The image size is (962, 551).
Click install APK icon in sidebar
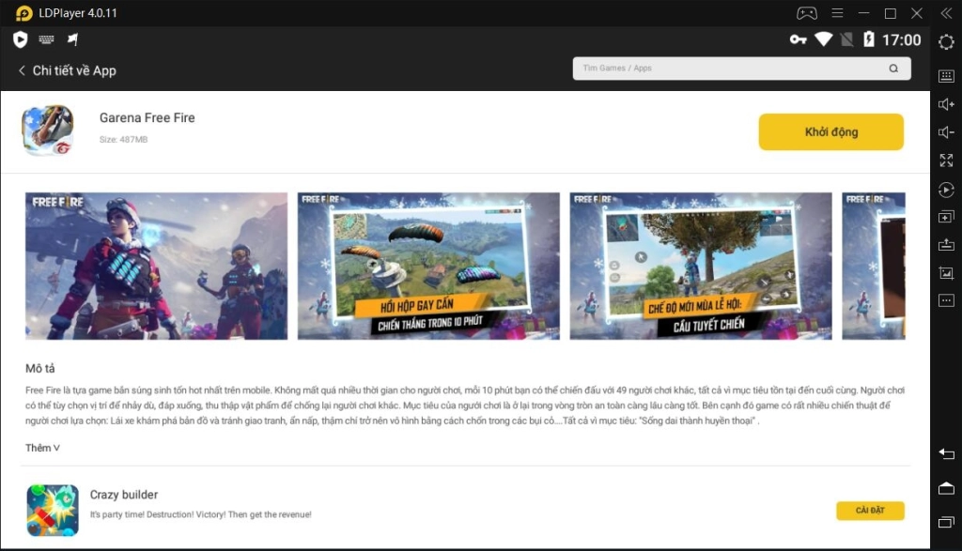pyautogui.click(x=946, y=245)
